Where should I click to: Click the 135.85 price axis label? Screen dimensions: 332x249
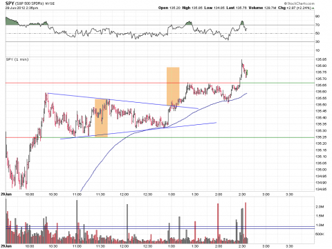(321, 59)
